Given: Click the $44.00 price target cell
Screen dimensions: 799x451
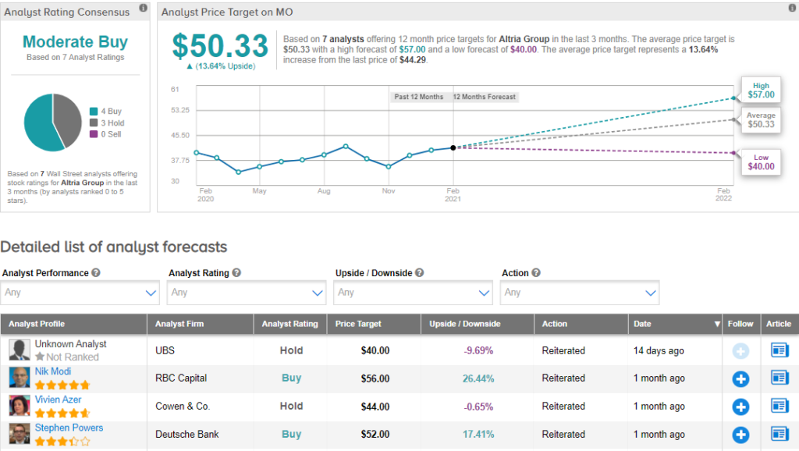Looking at the screenshot, I should coord(375,407).
